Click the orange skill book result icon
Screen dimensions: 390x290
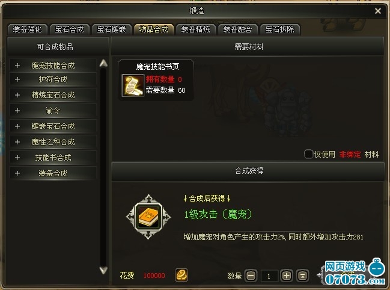point(148,217)
